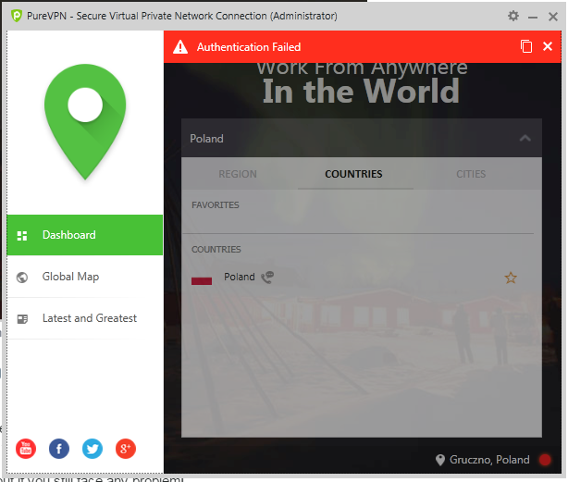Click the Gruczno, Poland location text
Image resolution: width=568 pixels, height=482 pixels.
(x=489, y=460)
